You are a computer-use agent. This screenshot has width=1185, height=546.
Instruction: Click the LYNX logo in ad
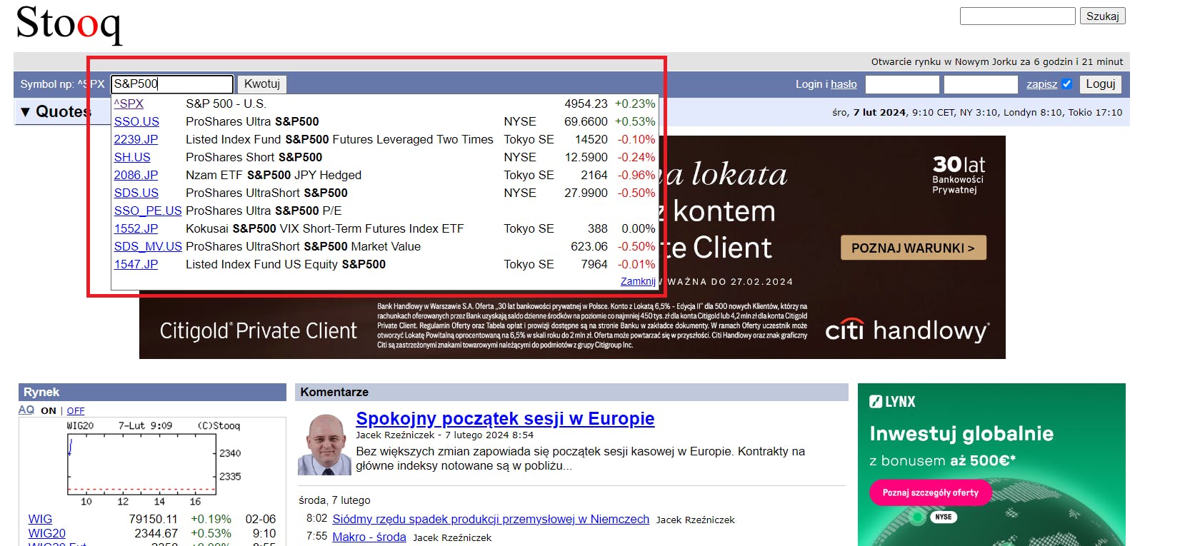tap(892, 402)
